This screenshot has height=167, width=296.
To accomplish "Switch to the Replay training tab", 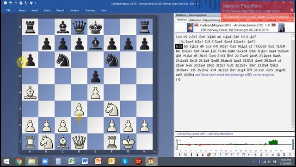I will (212, 20).
